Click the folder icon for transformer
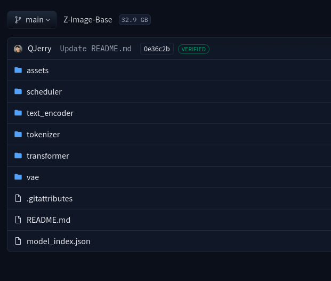Image resolution: width=331 pixels, height=281 pixels. [18, 155]
